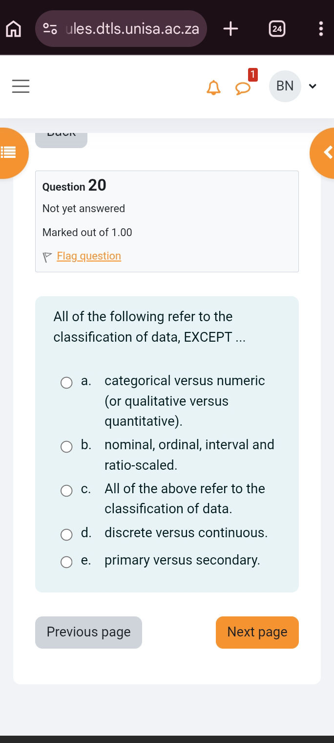Choose option e, primary versus secondary
Image resolution: width=334 pixels, height=743 pixels.
(66, 562)
